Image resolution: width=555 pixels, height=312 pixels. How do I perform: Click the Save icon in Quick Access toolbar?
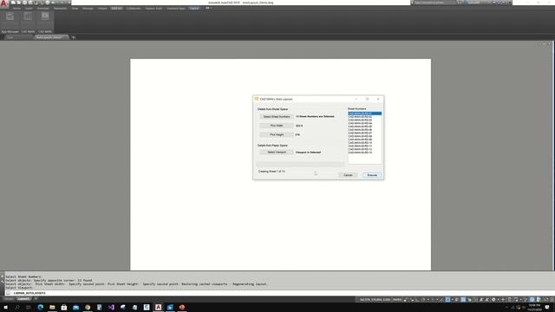click(25, 3)
